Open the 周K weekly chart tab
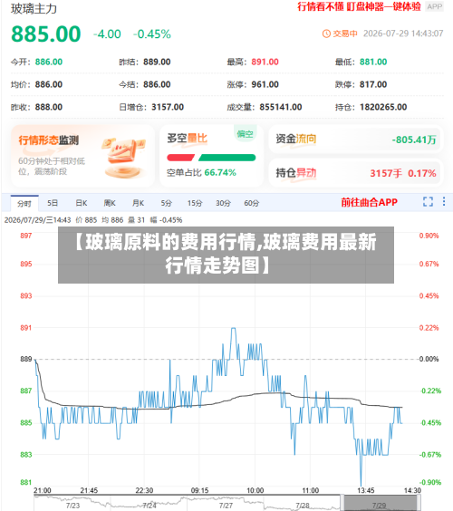 click(x=110, y=203)
